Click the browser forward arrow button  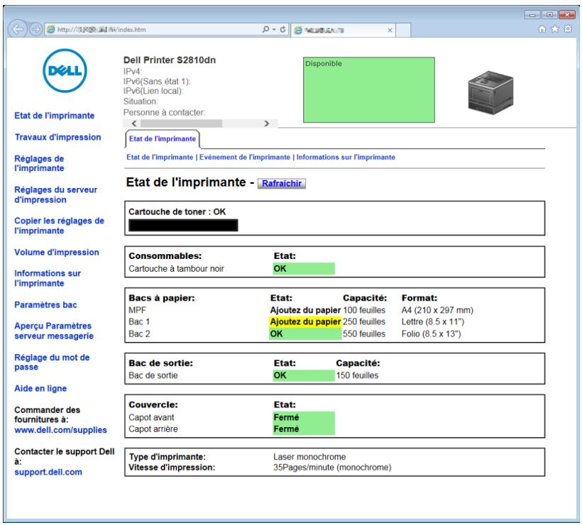pos(35,29)
